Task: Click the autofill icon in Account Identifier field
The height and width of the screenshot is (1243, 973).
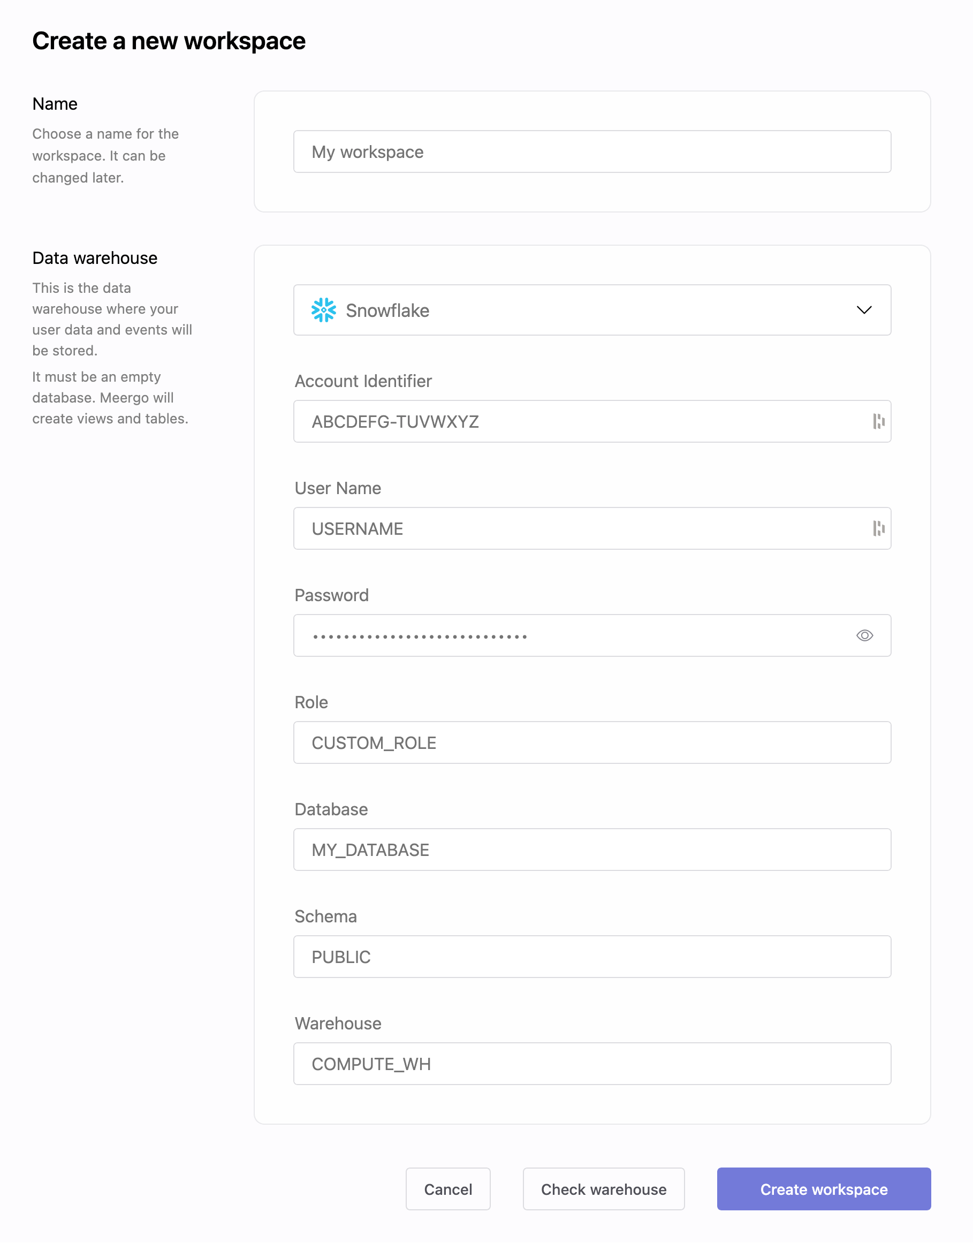Action: pos(878,421)
